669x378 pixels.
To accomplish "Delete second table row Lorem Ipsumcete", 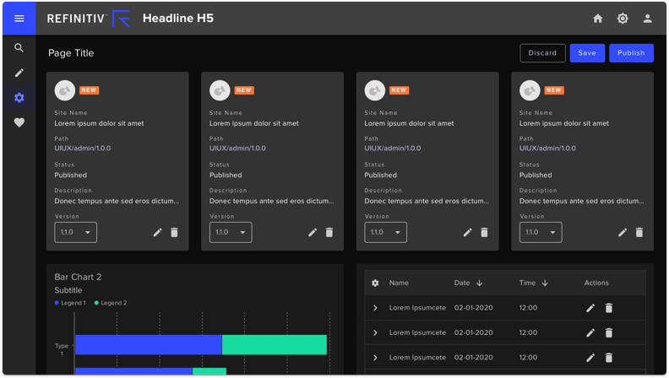I will [609, 332].
